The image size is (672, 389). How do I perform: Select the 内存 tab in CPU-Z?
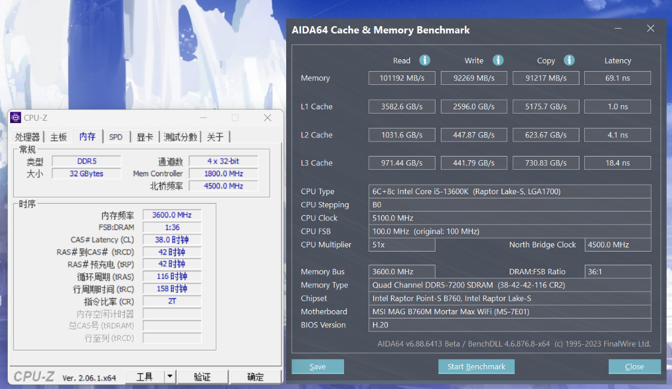point(87,136)
